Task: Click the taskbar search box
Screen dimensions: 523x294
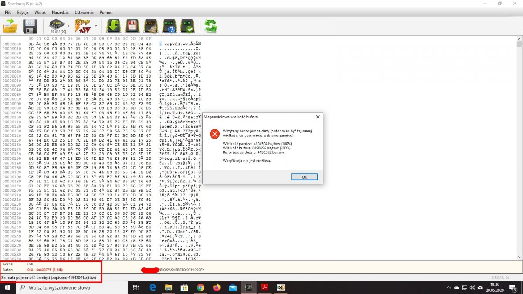Action: coord(72,287)
